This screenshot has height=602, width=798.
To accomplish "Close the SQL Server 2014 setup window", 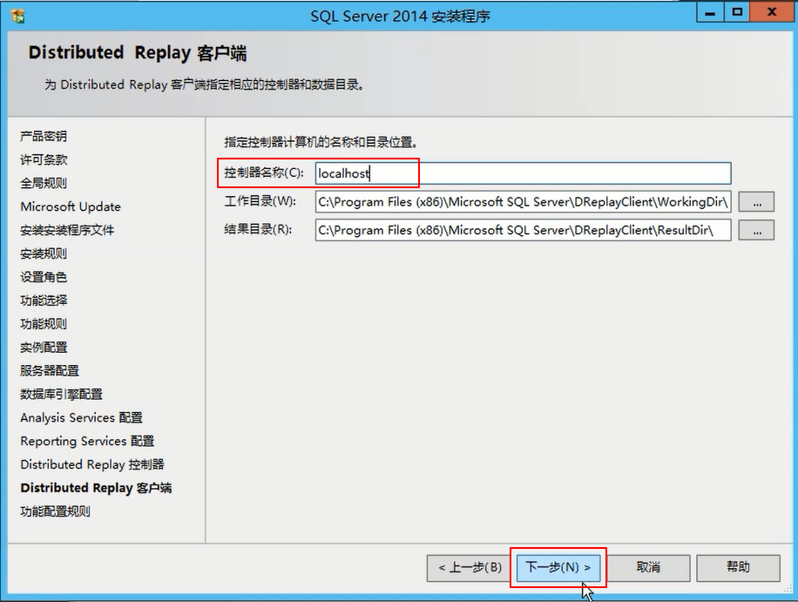I will pyautogui.click(x=772, y=12).
